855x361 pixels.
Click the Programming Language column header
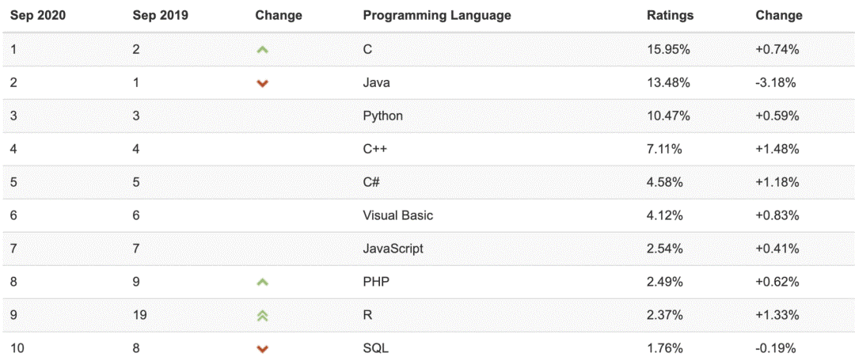[x=436, y=15]
